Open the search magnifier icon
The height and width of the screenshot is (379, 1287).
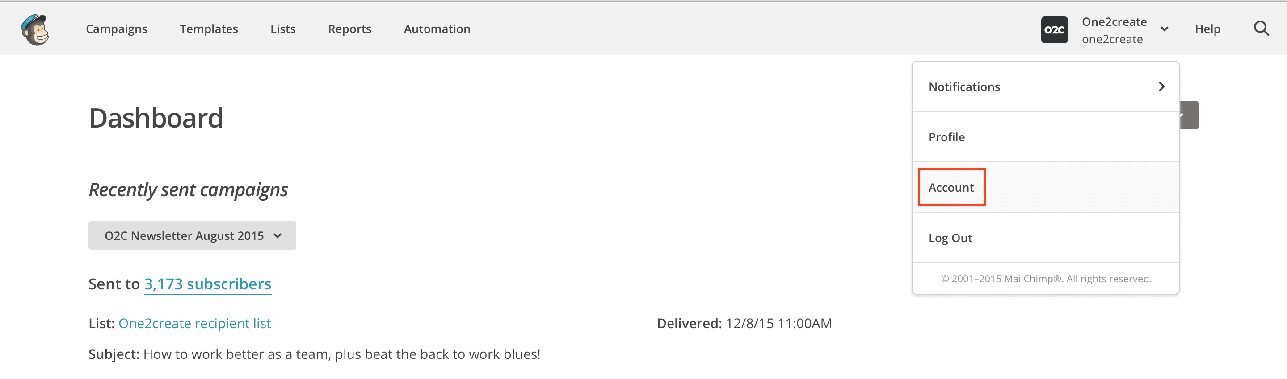click(x=1261, y=29)
